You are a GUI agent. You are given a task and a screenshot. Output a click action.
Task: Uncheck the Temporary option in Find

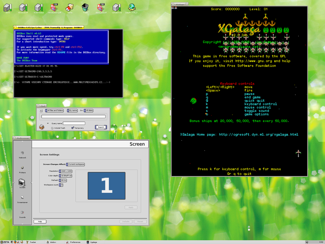(73, 128)
